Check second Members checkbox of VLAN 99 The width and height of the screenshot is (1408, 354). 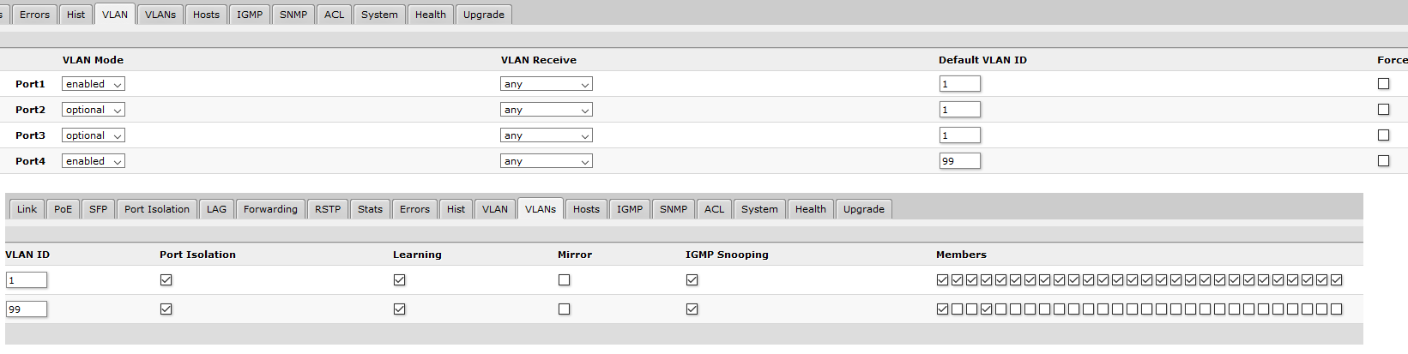[x=957, y=309]
